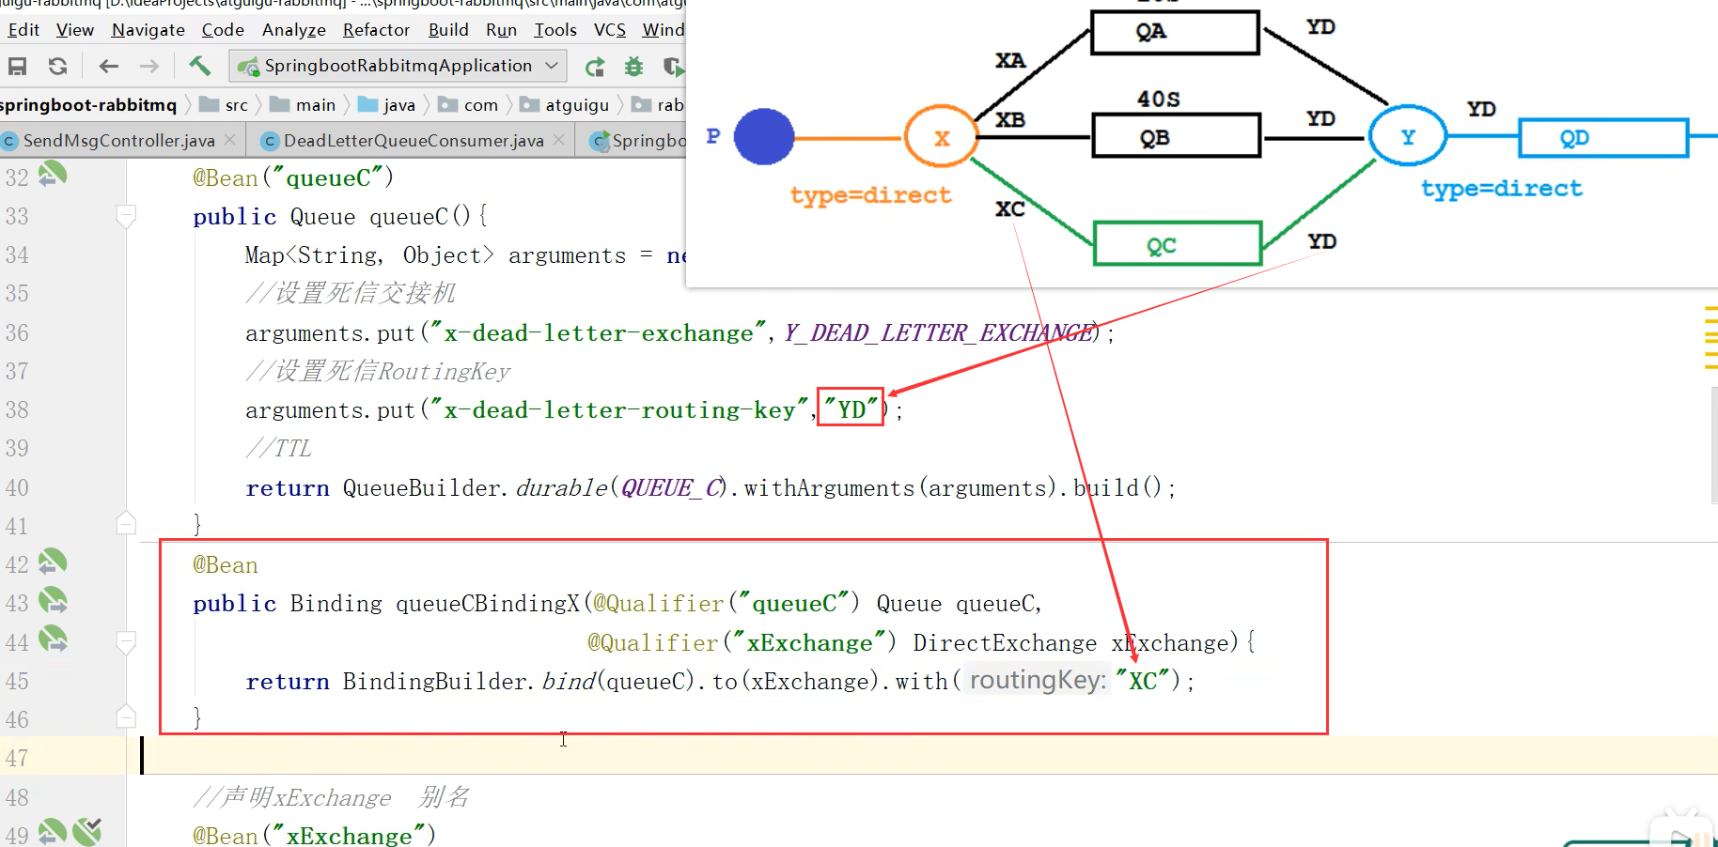Viewport: 1718px width, 847px height.
Task: Open the Tools menu
Action: click(555, 30)
